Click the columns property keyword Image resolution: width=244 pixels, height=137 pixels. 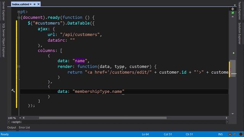[47, 51]
